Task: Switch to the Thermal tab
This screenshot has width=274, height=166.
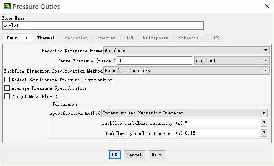Action: click(46, 38)
